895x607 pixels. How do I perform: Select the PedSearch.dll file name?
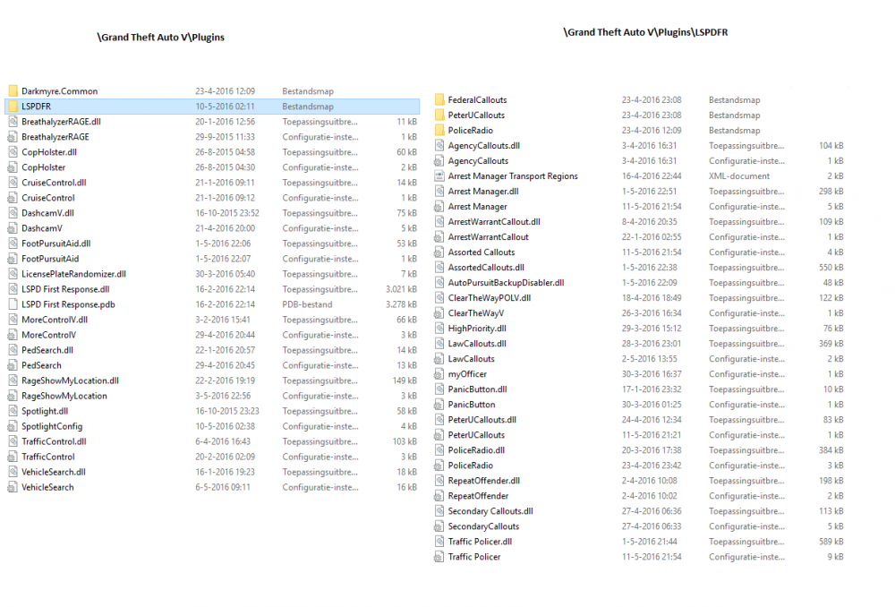47,350
